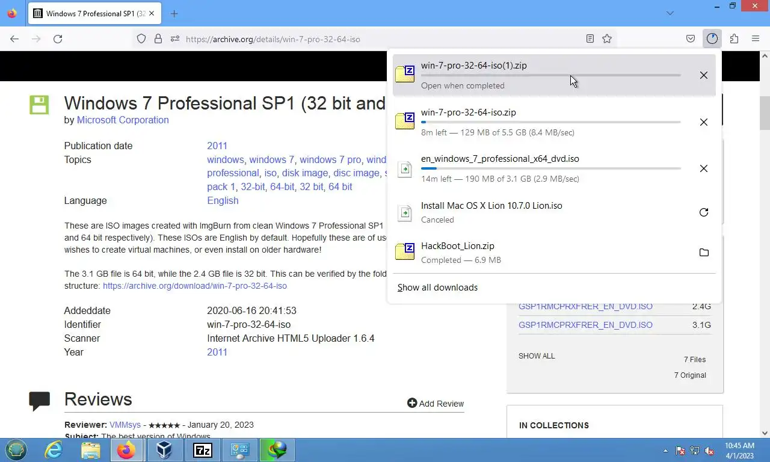
Task: Add a review
Action: click(436, 404)
